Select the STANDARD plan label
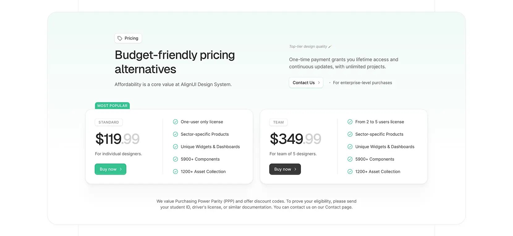This screenshot has width=513, height=236. 109,122
